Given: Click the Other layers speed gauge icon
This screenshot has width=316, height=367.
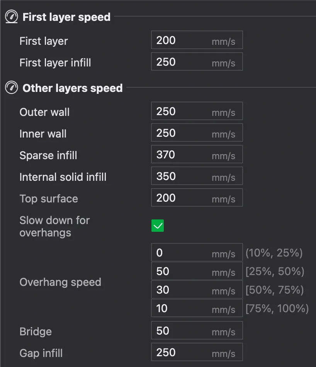Looking at the screenshot, I should pos(11,88).
